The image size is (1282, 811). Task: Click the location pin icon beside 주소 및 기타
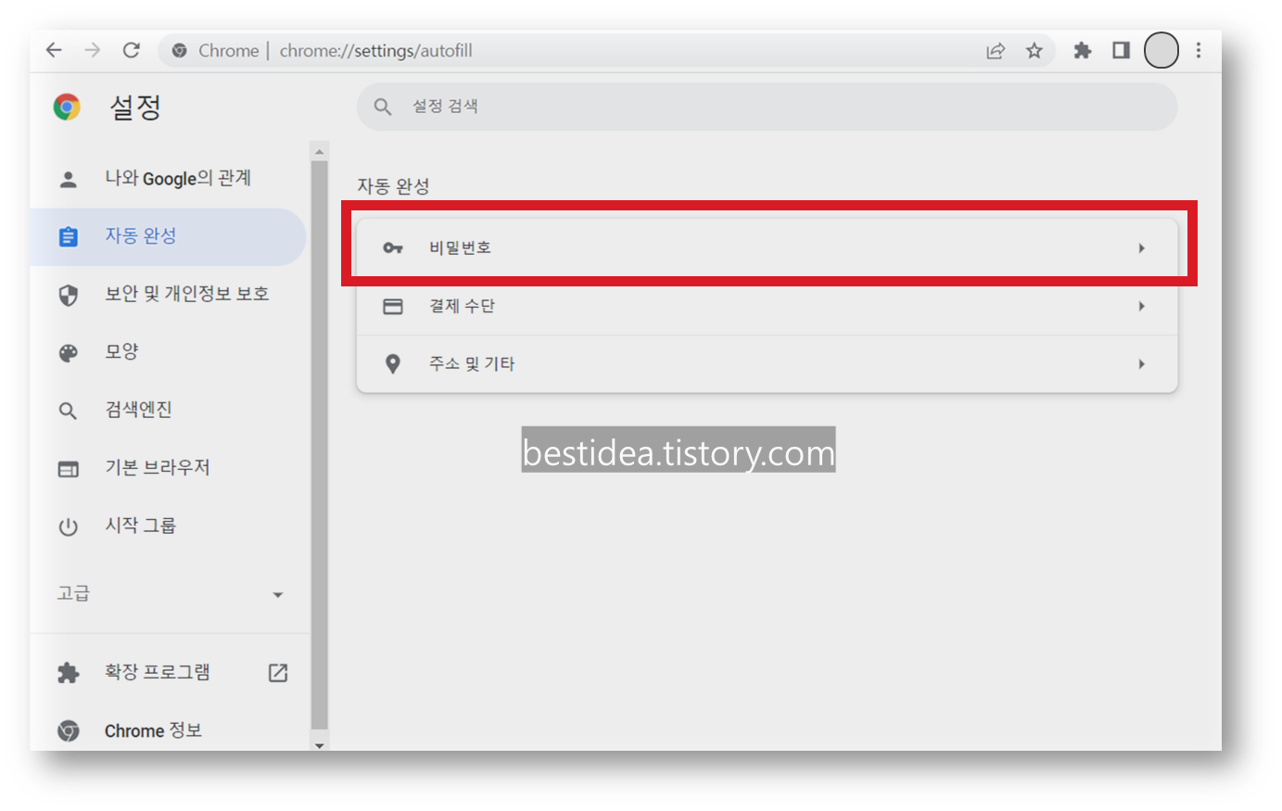(x=393, y=364)
